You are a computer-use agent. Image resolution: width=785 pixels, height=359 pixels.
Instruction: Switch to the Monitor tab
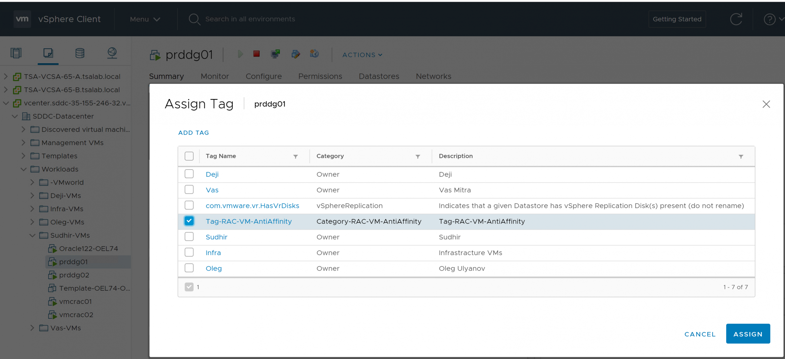[215, 76]
